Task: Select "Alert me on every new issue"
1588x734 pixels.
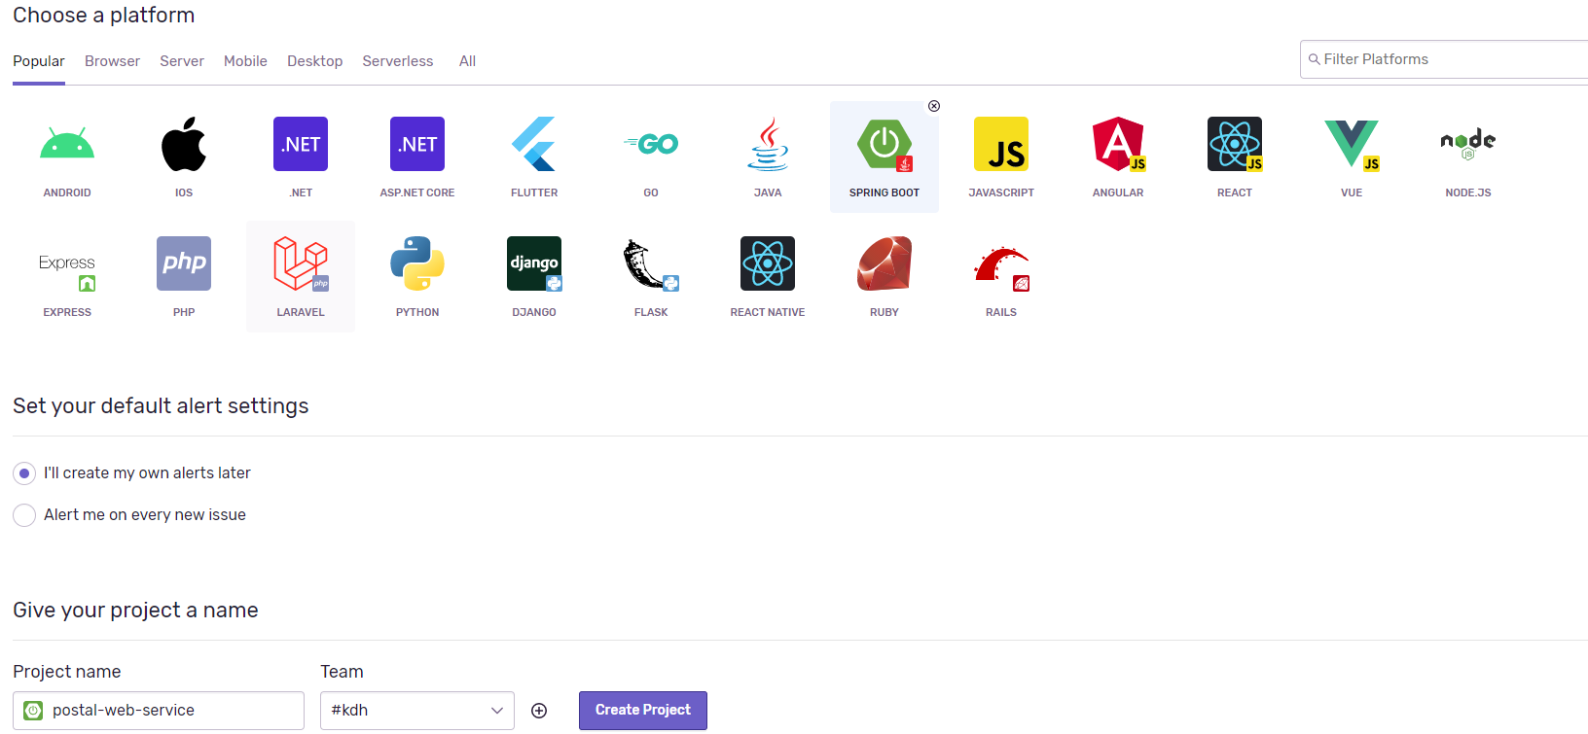Action: coord(24,515)
